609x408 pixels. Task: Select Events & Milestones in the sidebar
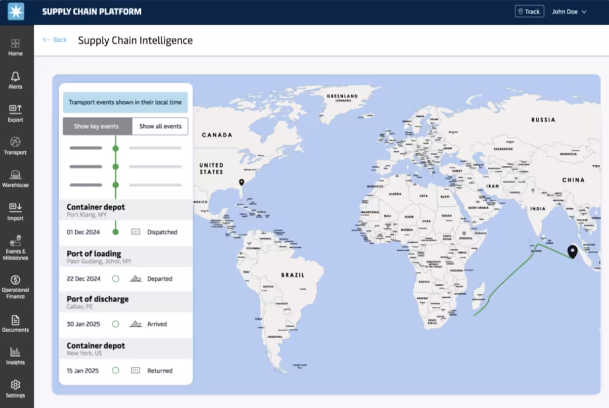(16, 245)
